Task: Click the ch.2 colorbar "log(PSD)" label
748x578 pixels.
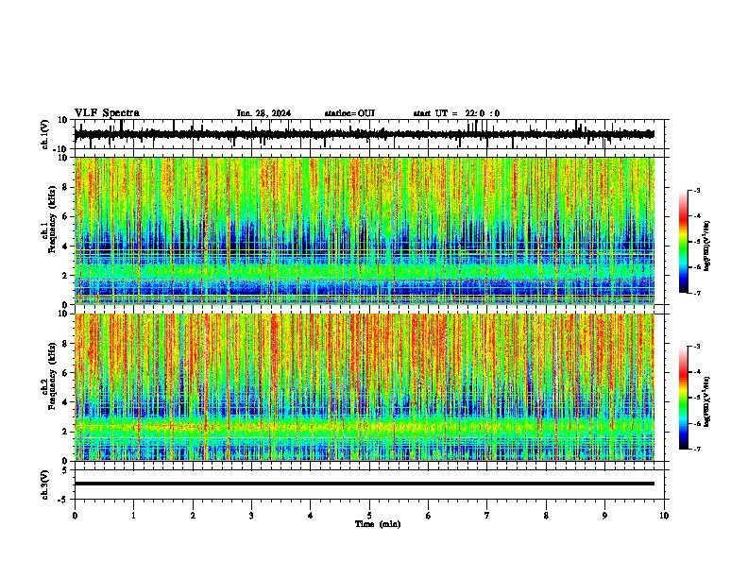Action: point(707,401)
